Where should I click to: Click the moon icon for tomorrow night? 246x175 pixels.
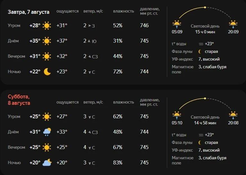pyautogui.click(x=47, y=72)
